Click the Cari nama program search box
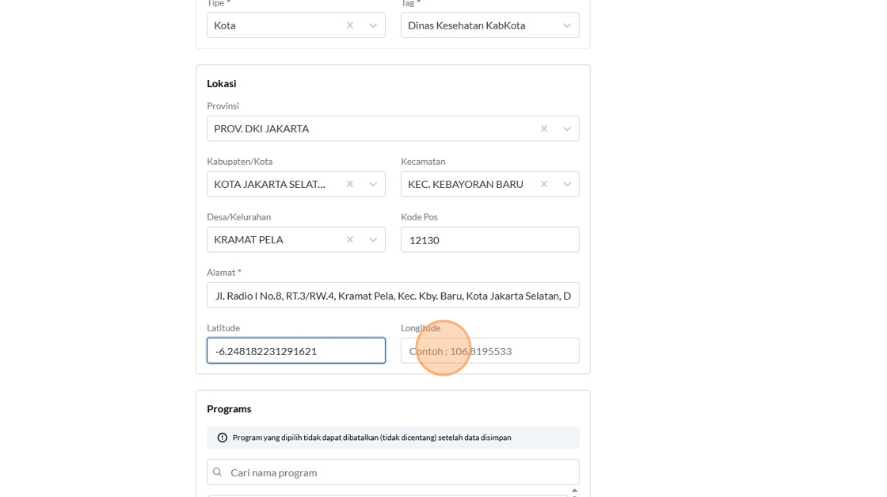Screen dimensions: 887x497 pyautogui.click(x=400, y=472)
